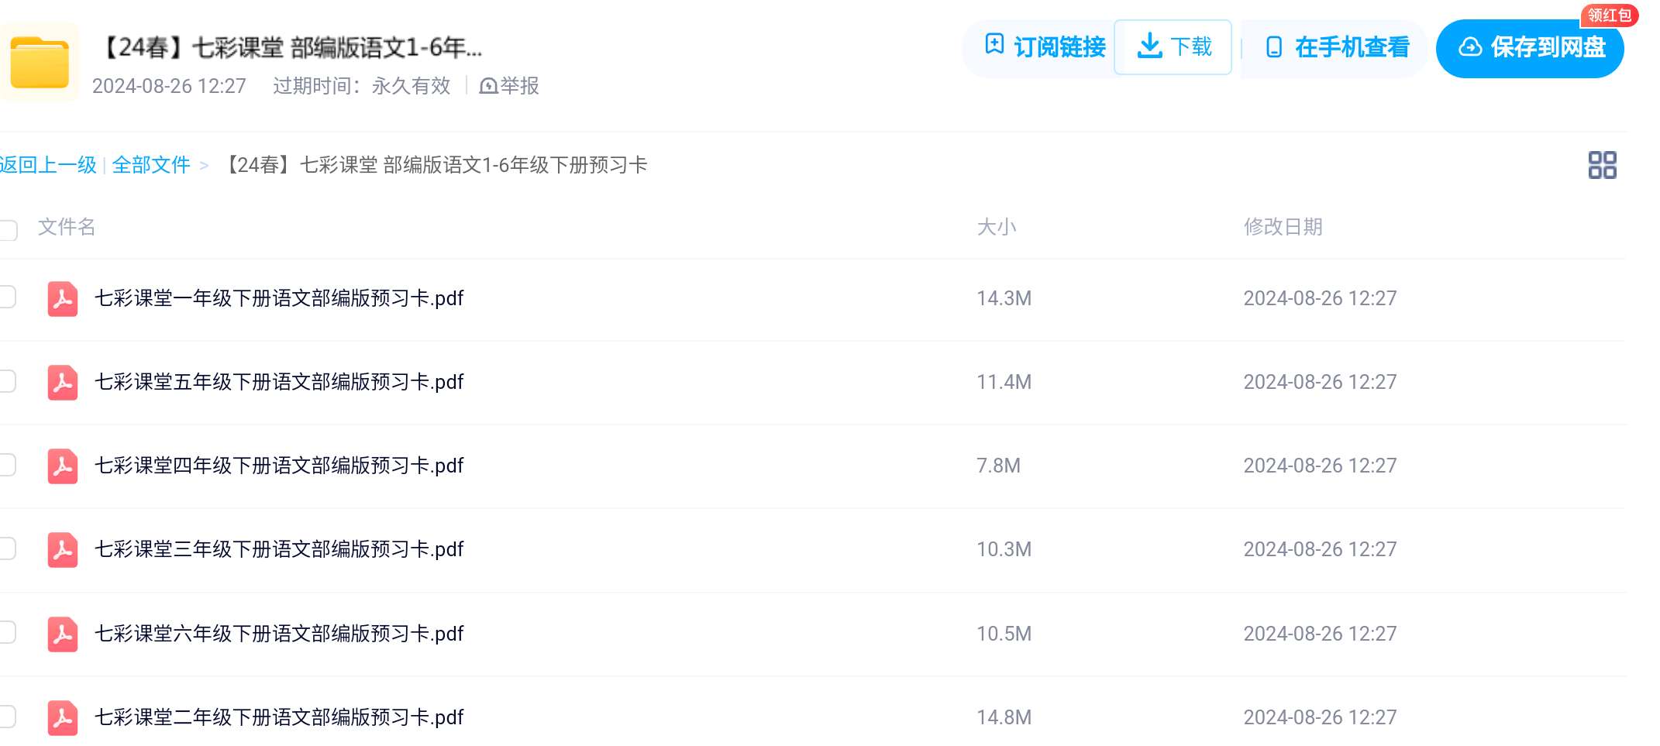Image resolution: width=1660 pixels, height=746 pixels.
Task: Tick the select-all checkbox beside 文件名
Action: (x=7, y=230)
